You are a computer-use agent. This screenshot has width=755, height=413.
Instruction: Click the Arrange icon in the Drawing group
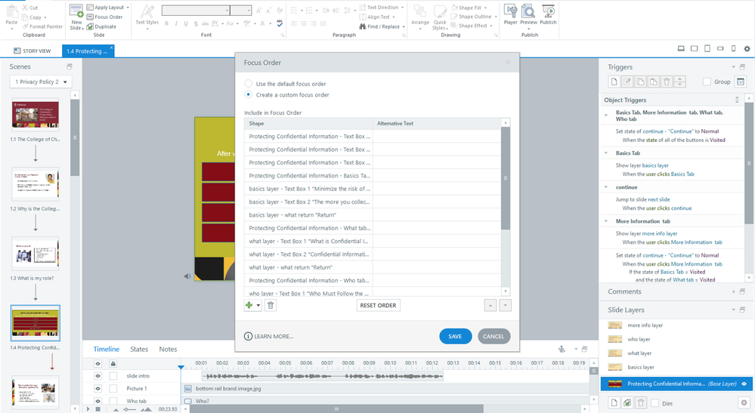(x=420, y=15)
